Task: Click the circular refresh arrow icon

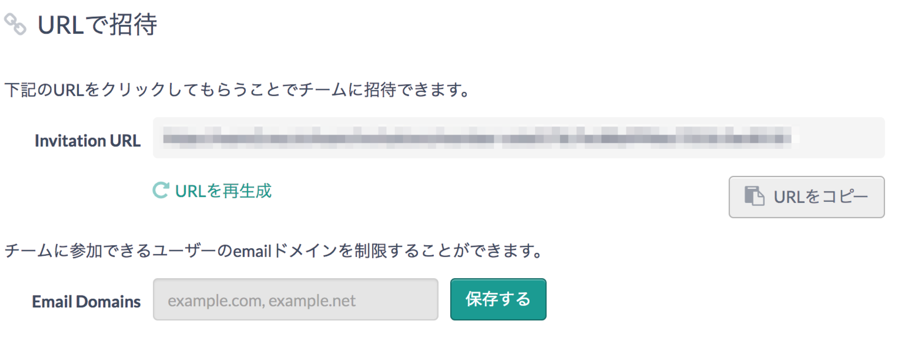Action: tap(161, 190)
